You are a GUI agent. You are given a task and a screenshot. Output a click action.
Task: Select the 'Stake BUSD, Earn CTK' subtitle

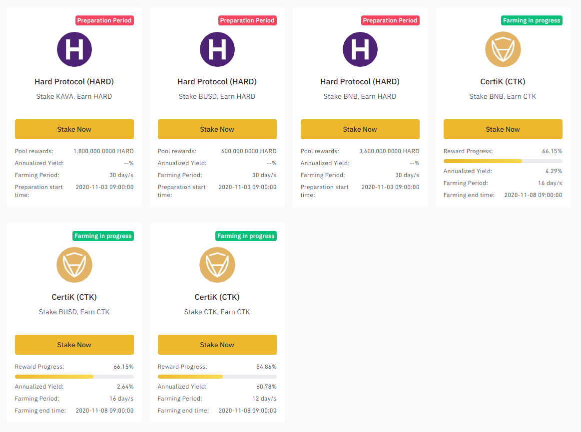[74, 312]
